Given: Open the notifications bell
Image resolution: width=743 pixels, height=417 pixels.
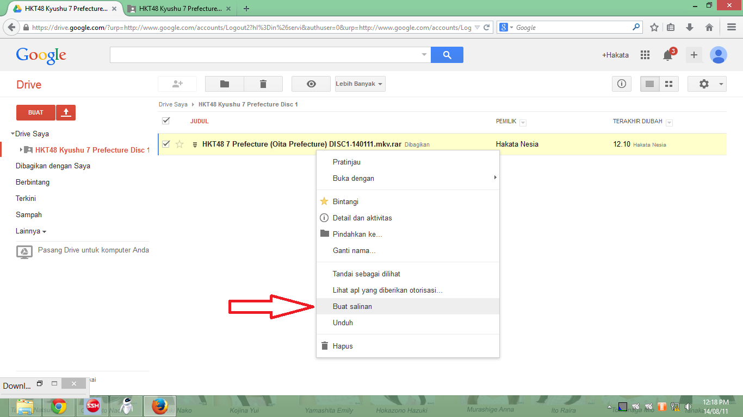Looking at the screenshot, I should point(667,55).
